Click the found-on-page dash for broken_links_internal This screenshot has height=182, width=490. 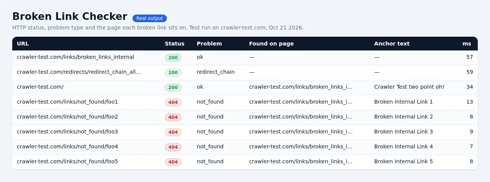coord(252,57)
